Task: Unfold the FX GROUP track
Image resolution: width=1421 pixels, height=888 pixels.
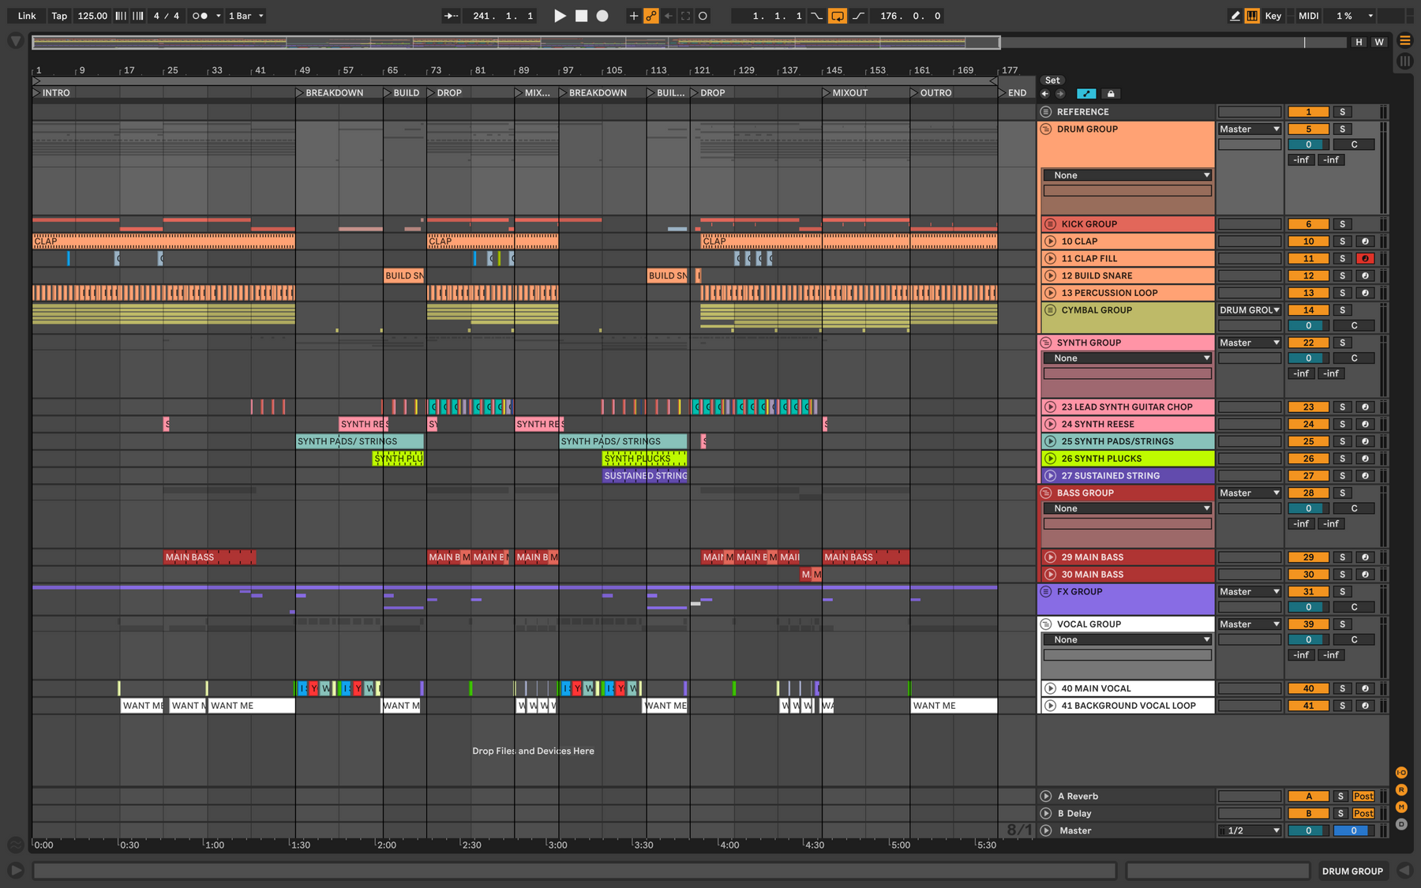Action: click(1046, 591)
